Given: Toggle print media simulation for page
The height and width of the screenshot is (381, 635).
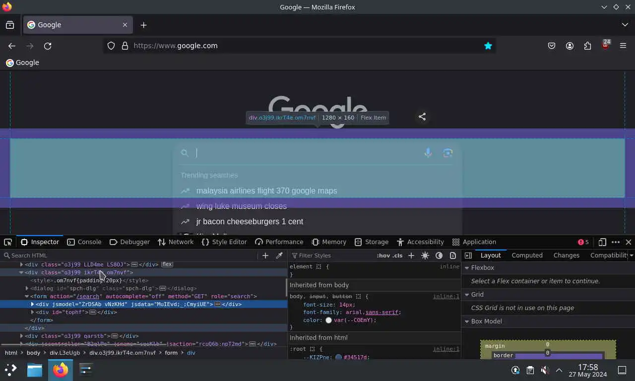Looking at the screenshot, I should (x=453, y=255).
